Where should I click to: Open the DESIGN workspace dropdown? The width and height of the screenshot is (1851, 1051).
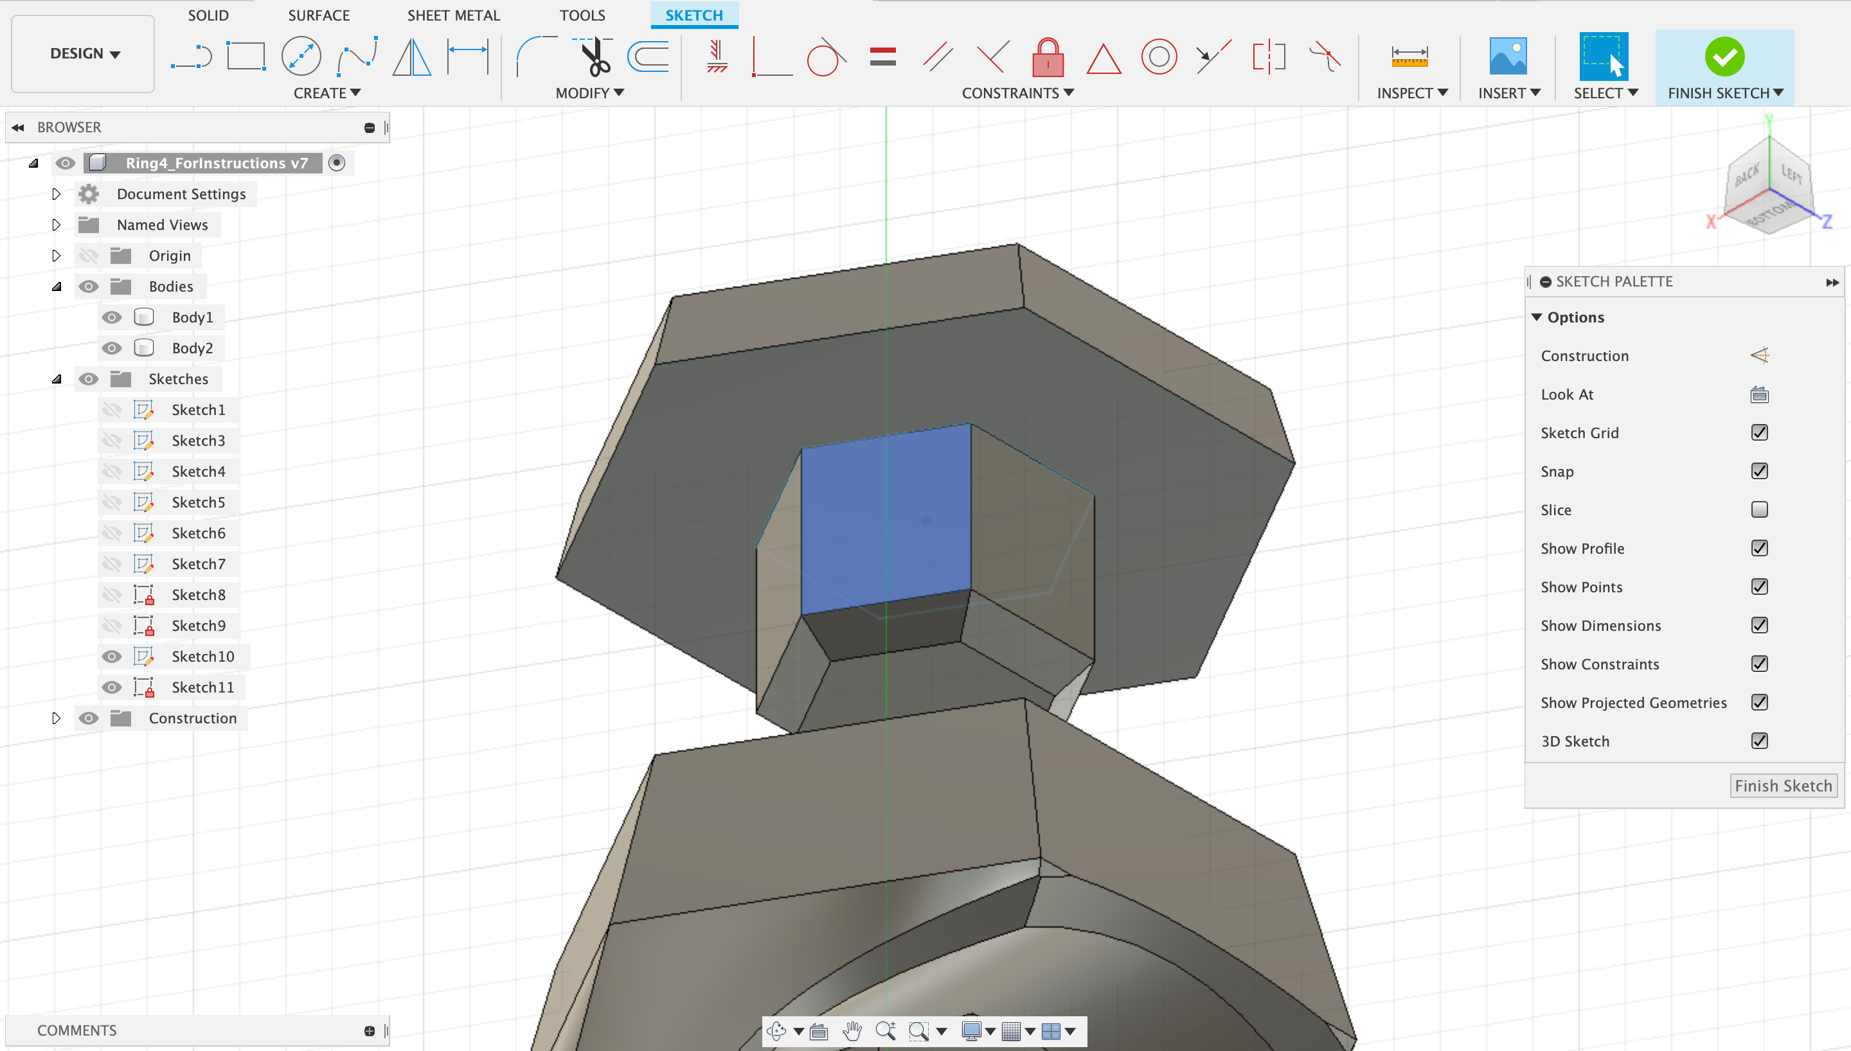tap(83, 53)
